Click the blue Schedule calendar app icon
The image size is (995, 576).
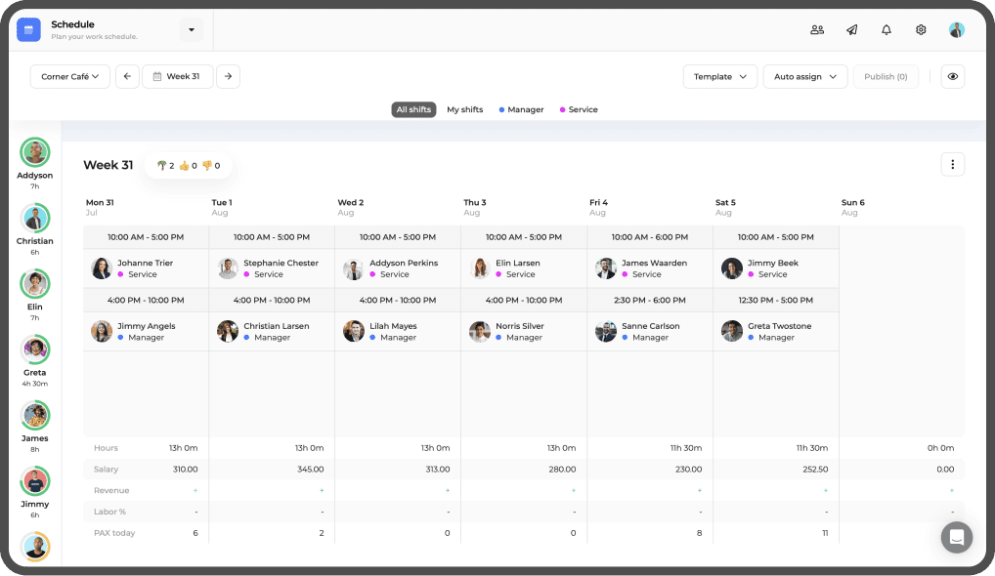click(x=28, y=30)
